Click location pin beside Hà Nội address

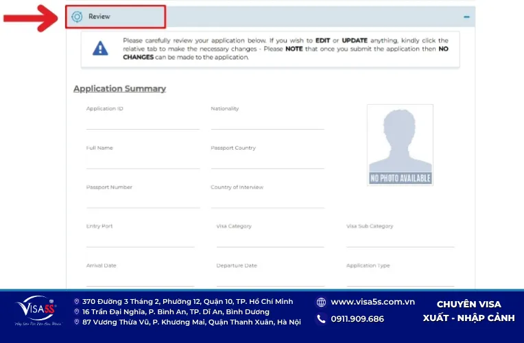77,322
